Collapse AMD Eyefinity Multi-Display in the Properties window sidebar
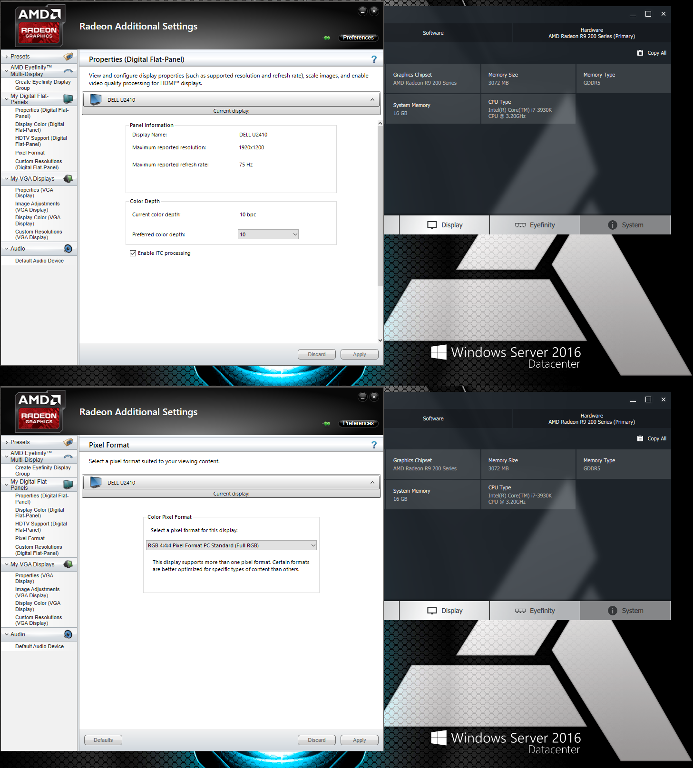 [7, 71]
